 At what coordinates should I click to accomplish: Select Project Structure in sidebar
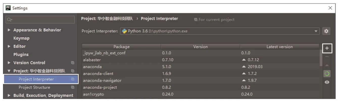click(34, 87)
